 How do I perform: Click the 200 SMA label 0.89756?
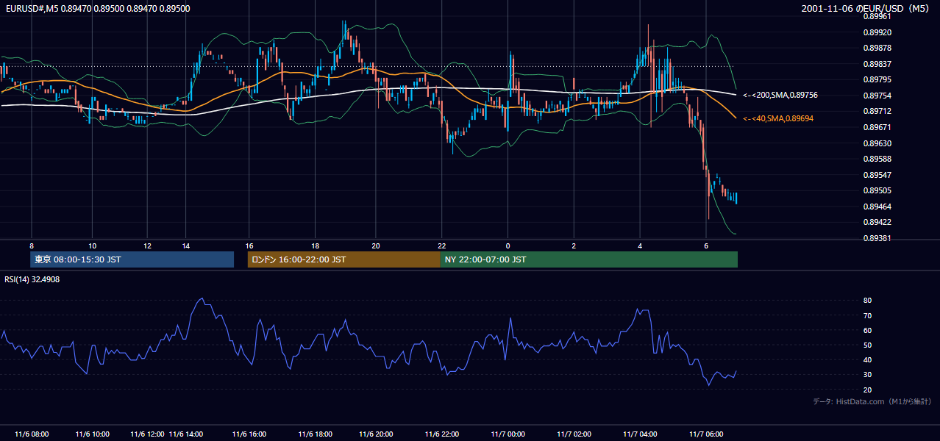(x=780, y=95)
